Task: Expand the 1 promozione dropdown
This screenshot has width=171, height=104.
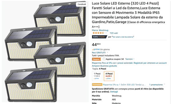Action: coord(157,84)
